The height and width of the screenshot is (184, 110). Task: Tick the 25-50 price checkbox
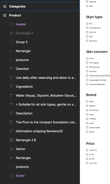point(87,159)
